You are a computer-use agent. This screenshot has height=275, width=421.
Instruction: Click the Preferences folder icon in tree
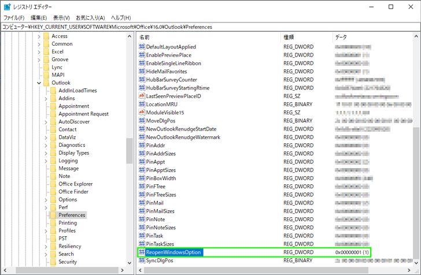coord(53,215)
